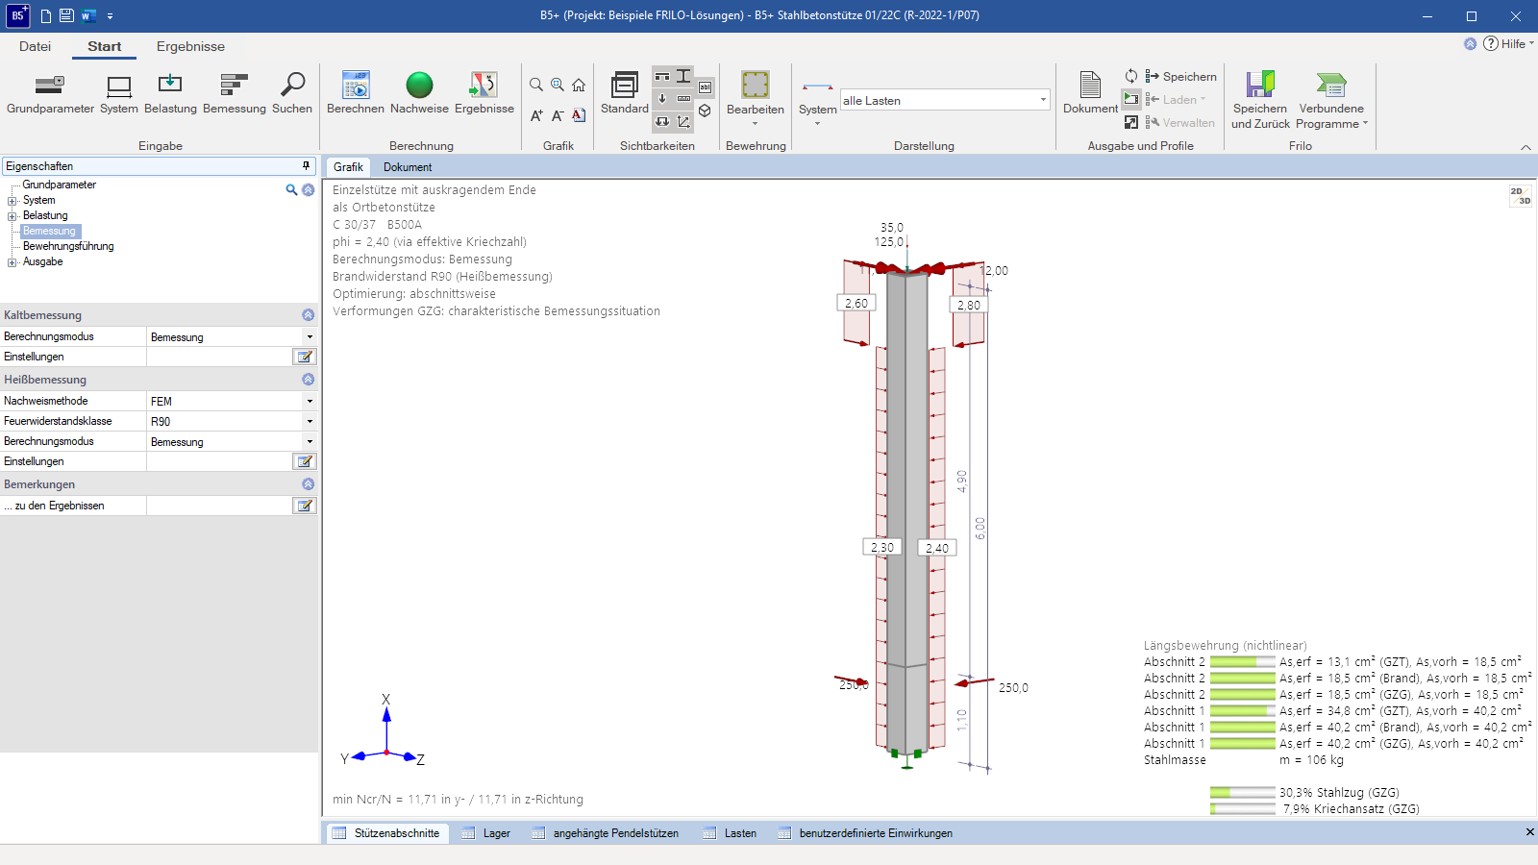This screenshot has height=865, width=1538.
Task: Edit Kaltbemessung Einstellungen button
Action: click(305, 357)
